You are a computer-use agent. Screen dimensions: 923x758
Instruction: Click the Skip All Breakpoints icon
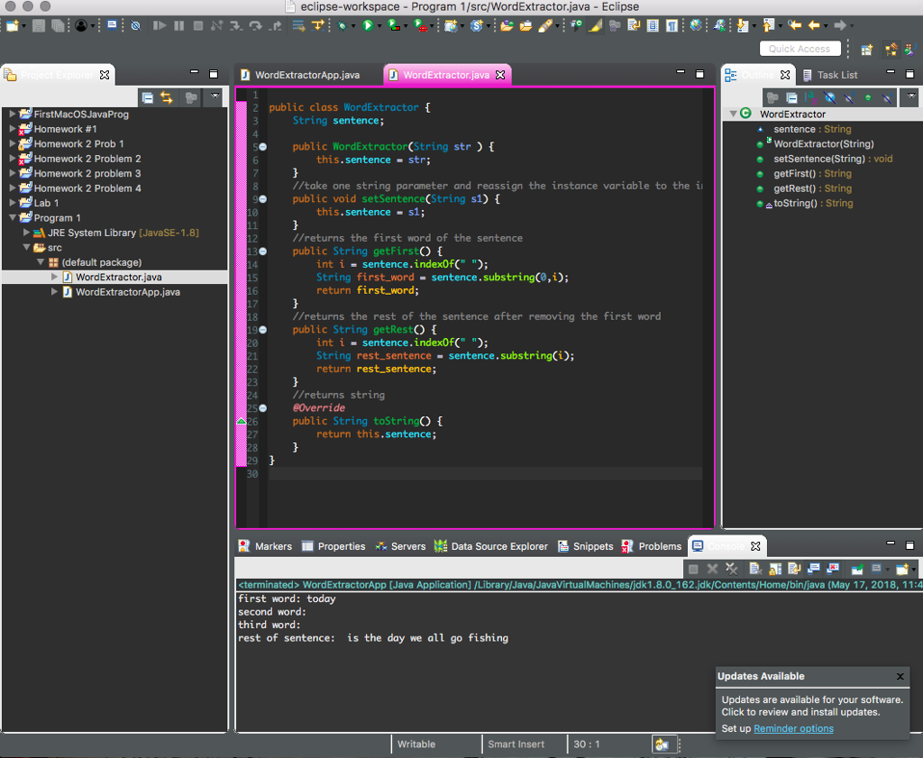click(x=135, y=26)
